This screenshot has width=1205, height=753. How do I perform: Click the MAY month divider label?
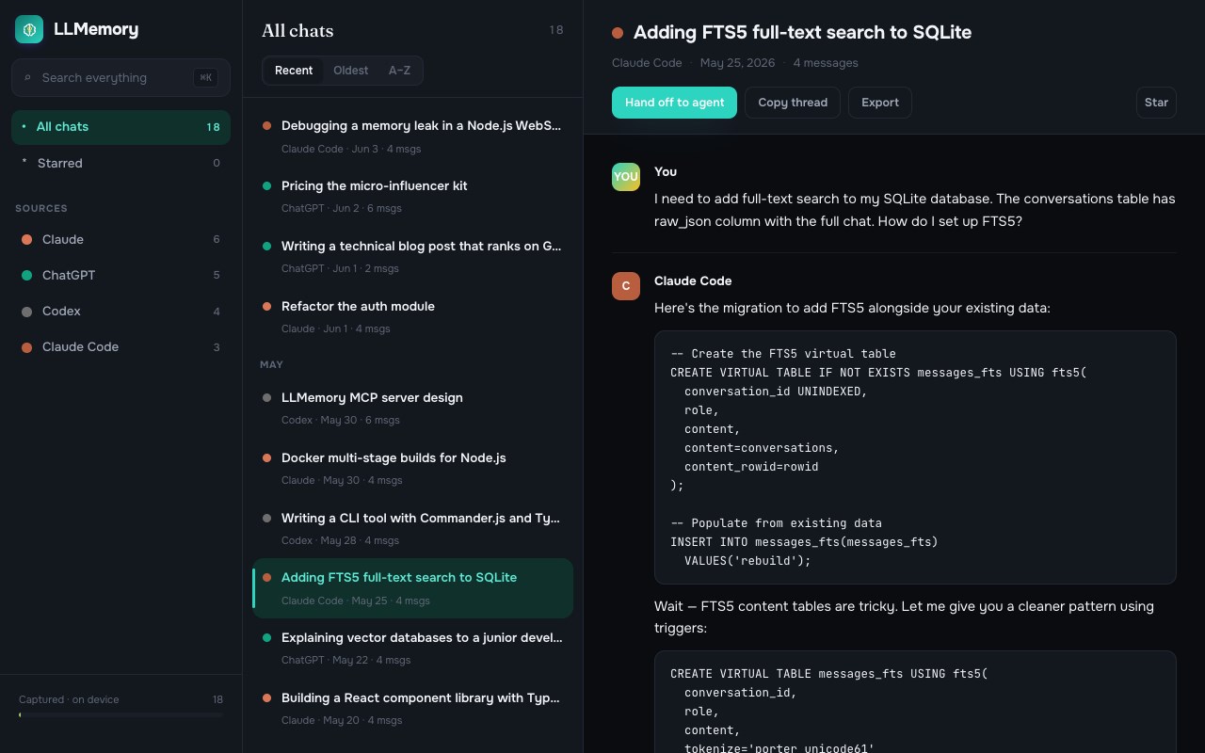point(271,364)
